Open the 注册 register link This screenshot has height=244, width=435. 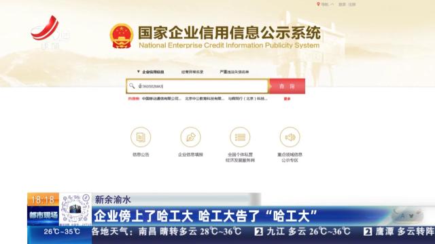(352, 5)
